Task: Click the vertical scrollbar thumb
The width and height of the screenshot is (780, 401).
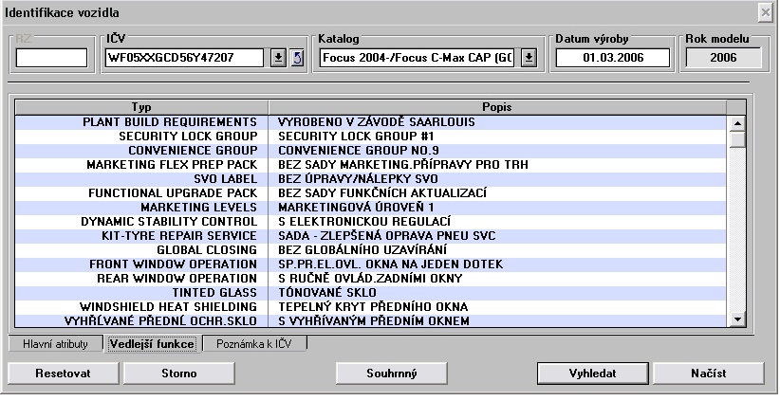Action: (736, 140)
